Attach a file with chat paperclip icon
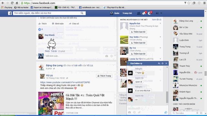 click(x=139, y=112)
